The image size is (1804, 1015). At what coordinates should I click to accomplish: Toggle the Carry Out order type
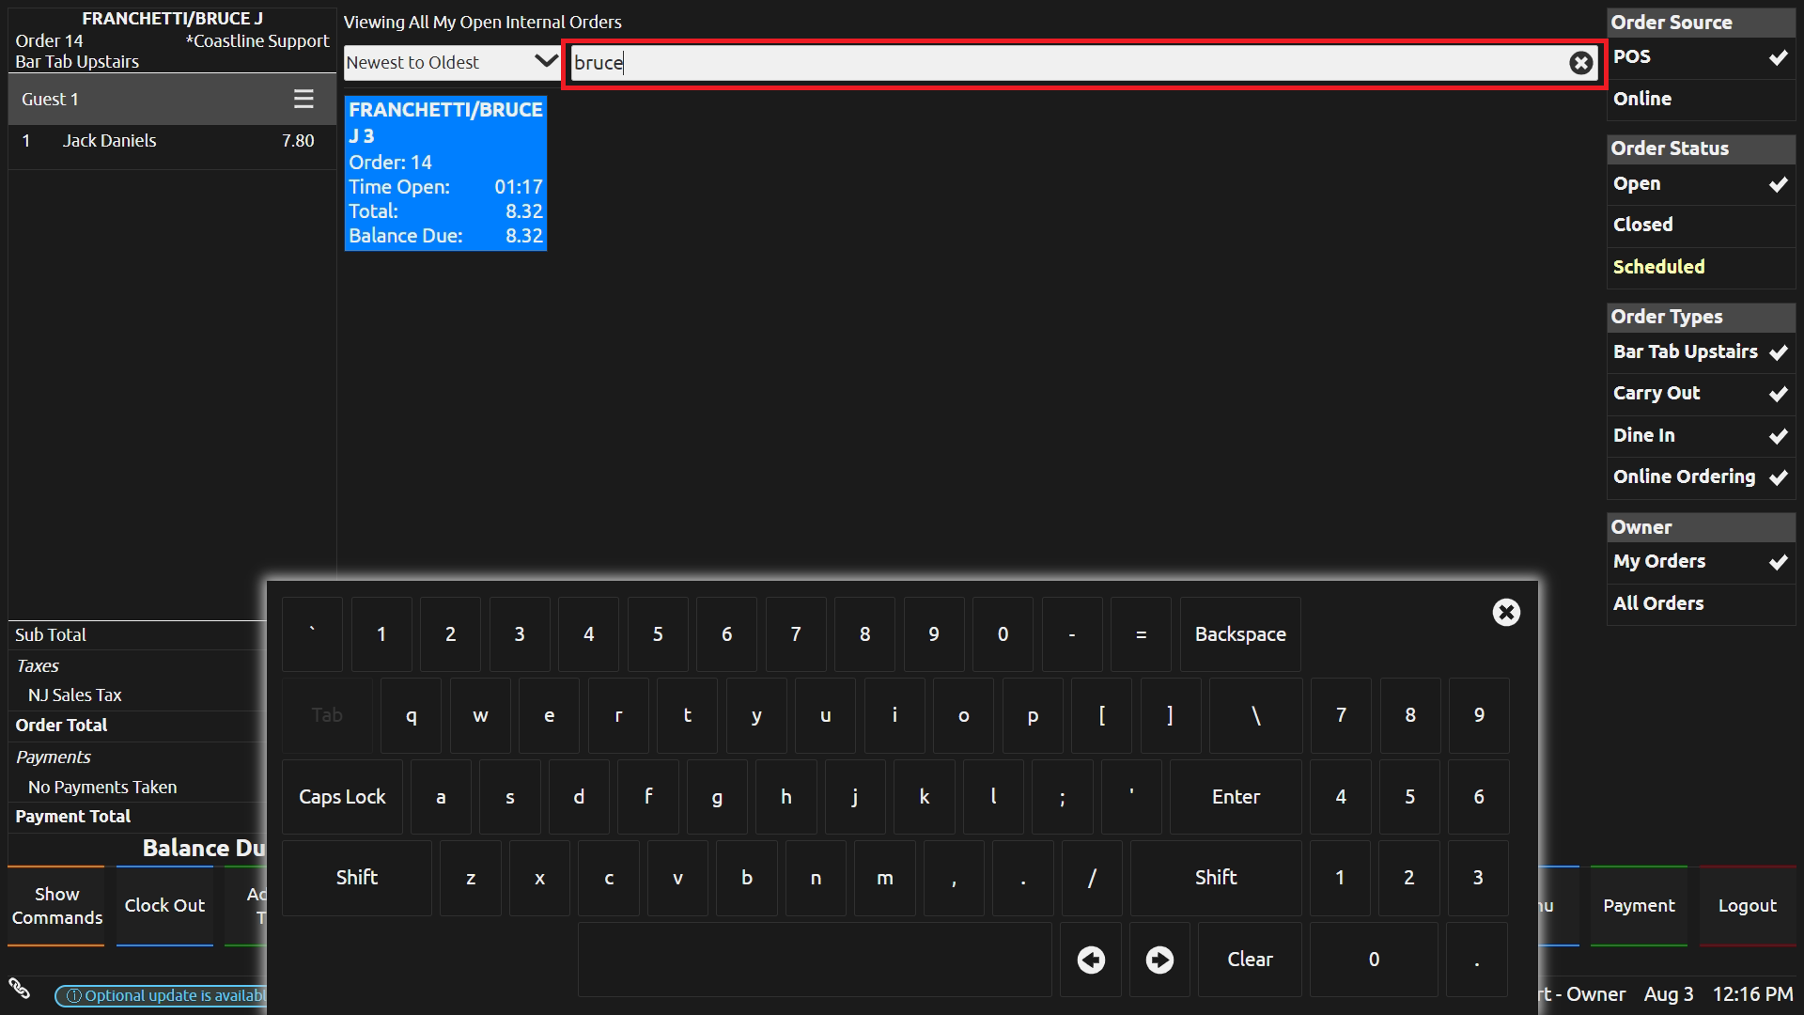click(1700, 394)
